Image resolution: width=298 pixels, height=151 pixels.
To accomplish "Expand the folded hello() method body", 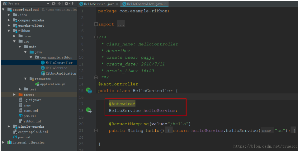I will [x=96, y=130].
